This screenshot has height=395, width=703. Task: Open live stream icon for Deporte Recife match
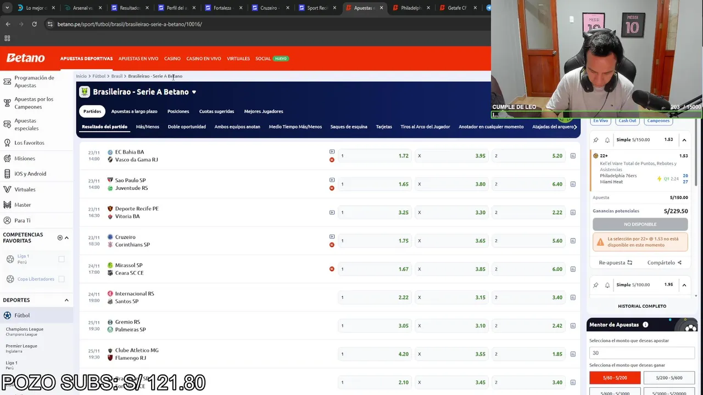(332, 212)
